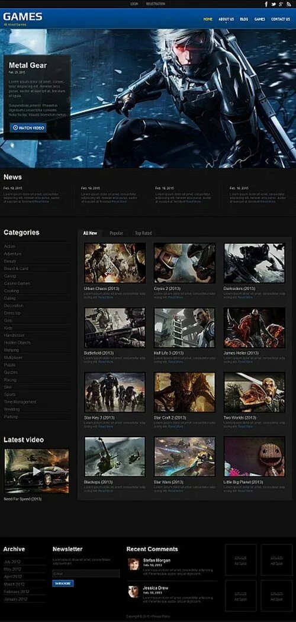Open the ABOUT US menu item
The image size is (296, 622).
click(x=226, y=19)
